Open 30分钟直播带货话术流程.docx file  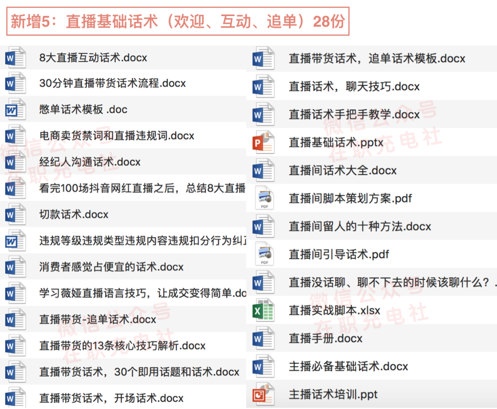click(113, 84)
